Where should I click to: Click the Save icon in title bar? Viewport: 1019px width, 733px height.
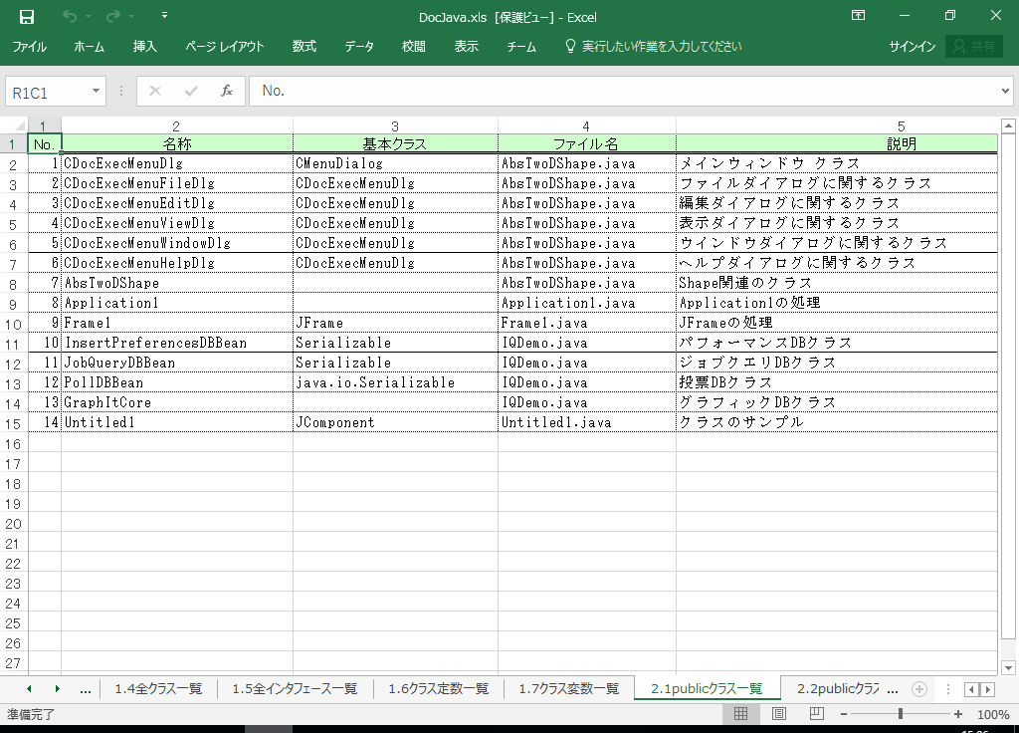point(27,16)
